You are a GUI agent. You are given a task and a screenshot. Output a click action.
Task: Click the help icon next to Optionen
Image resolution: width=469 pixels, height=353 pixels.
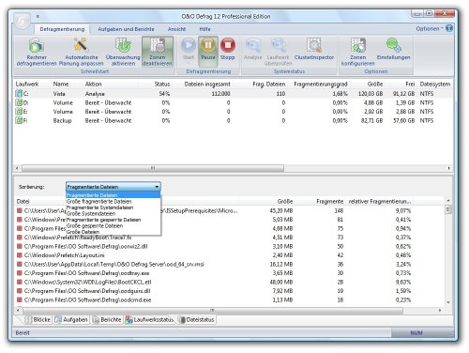point(449,28)
